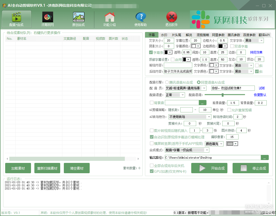
Task: Click the 清空素材 button
Action: (x=76, y=168)
